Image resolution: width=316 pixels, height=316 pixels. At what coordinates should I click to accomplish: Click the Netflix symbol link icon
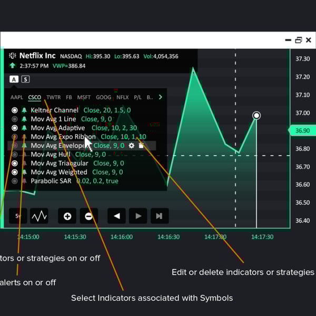click(x=13, y=56)
